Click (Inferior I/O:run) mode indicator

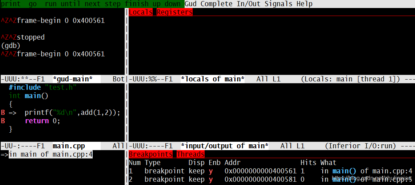360,146
